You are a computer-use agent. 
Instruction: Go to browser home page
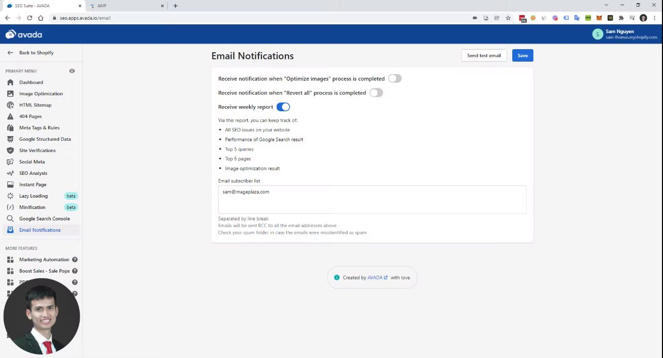point(40,18)
